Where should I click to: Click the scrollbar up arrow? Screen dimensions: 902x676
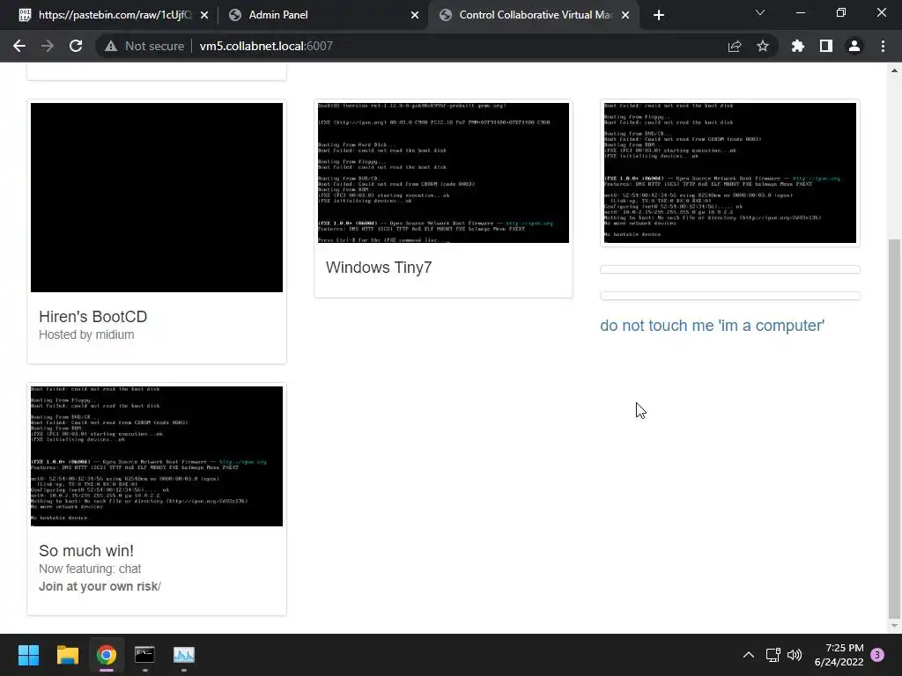click(x=894, y=70)
